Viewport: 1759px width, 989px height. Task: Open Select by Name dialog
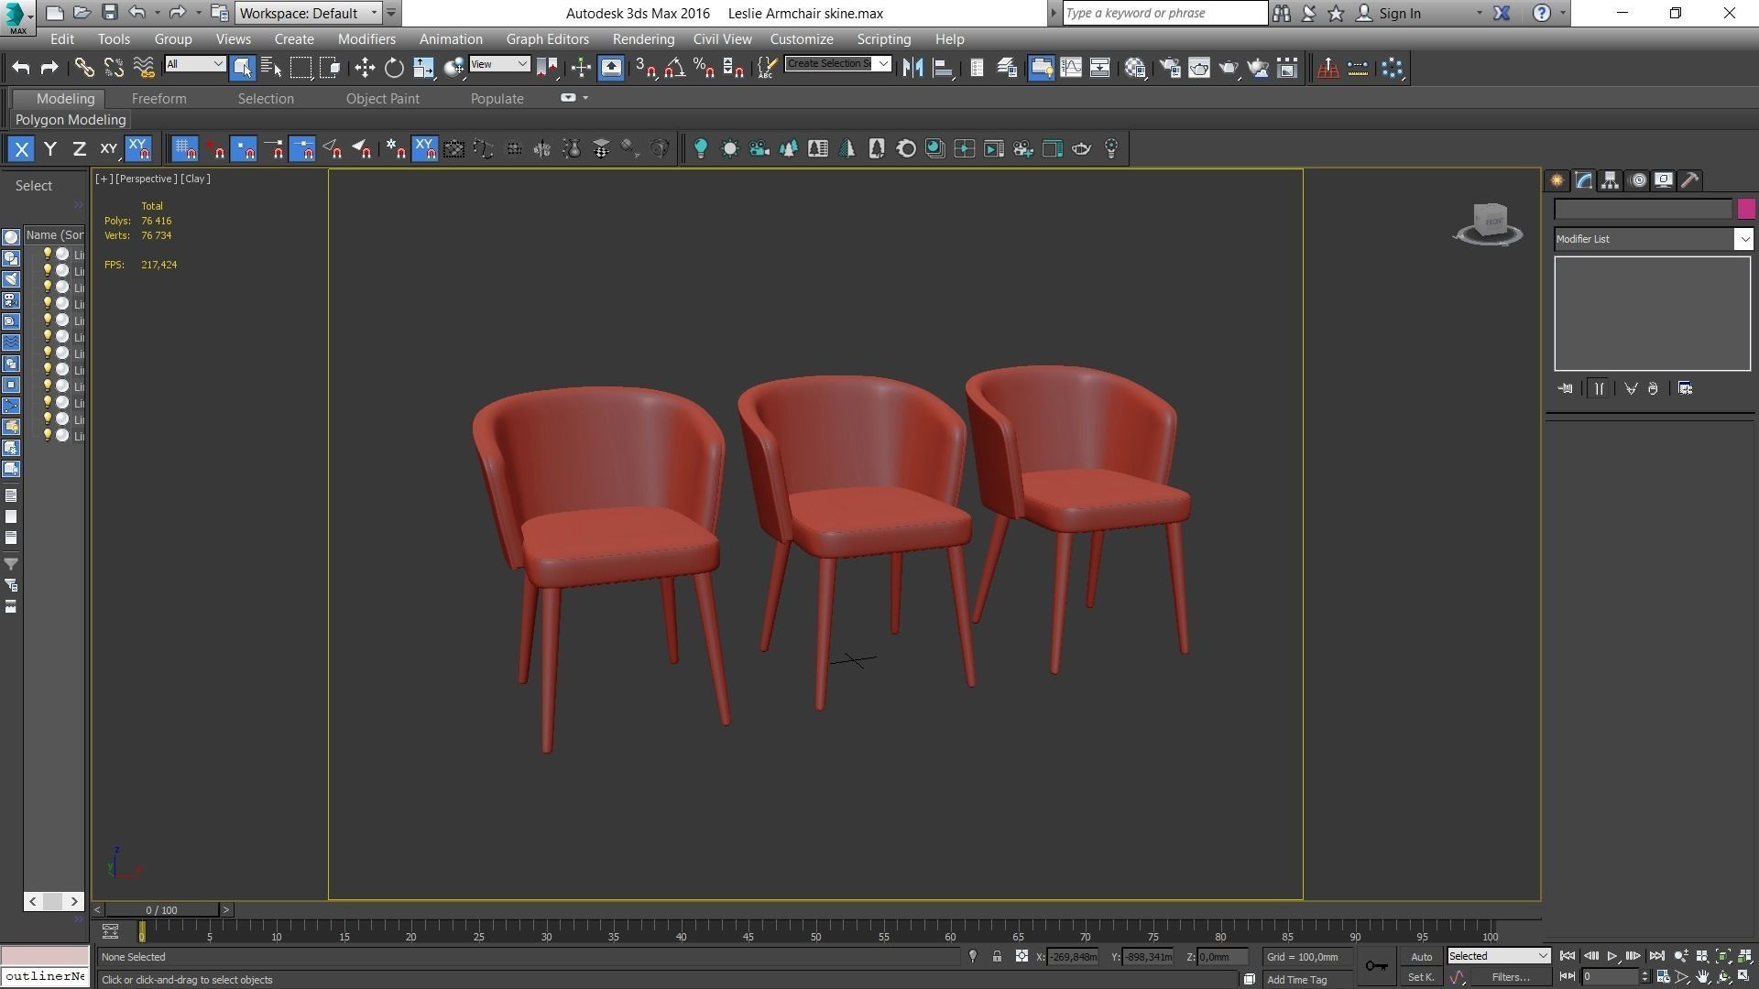[x=271, y=68]
